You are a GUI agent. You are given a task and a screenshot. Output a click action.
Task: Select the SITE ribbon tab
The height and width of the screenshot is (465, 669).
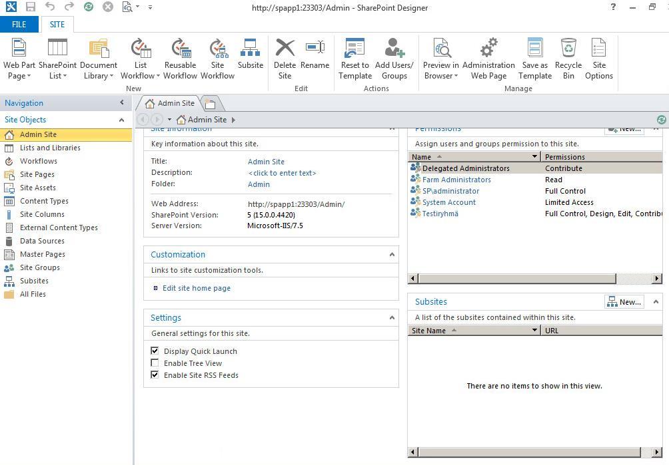[57, 24]
